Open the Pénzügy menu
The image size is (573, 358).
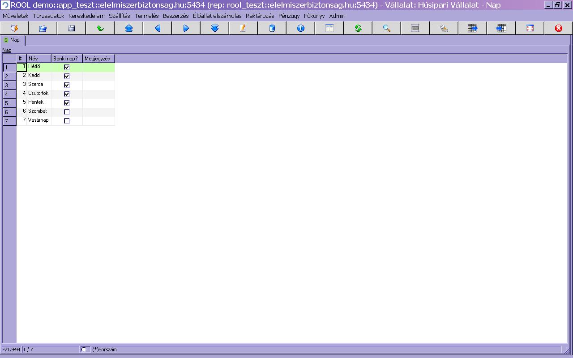(x=289, y=16)
